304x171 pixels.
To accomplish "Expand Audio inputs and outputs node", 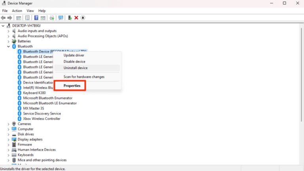I will [8, 31].
